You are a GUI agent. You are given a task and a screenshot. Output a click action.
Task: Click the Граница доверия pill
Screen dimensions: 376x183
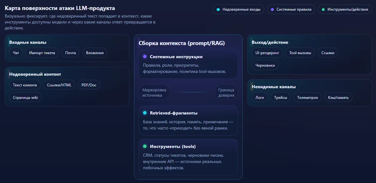click(x=226, y=92)
